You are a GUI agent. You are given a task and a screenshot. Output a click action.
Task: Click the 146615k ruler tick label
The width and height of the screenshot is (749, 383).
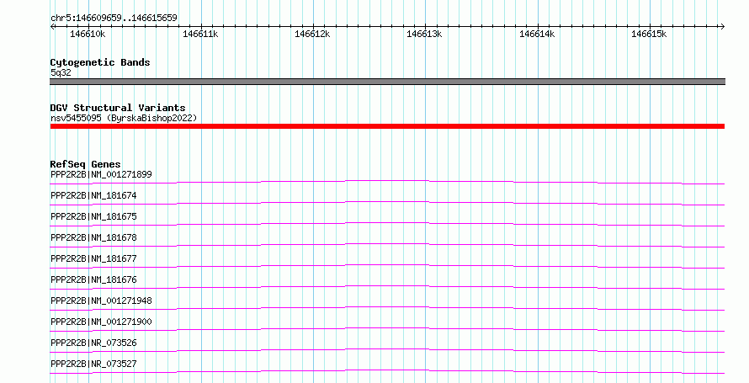(x=649, y=34)
